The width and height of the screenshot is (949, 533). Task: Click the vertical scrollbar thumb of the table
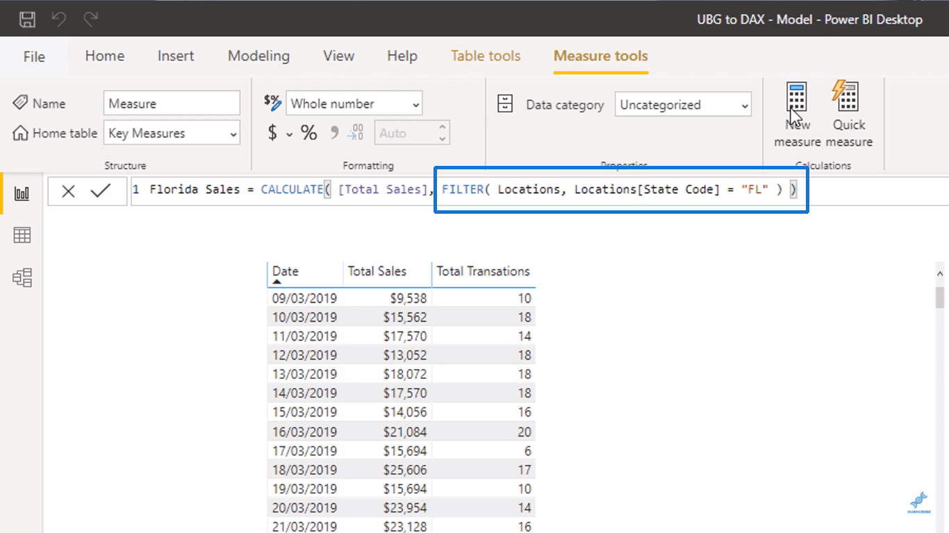coord(940,298)
